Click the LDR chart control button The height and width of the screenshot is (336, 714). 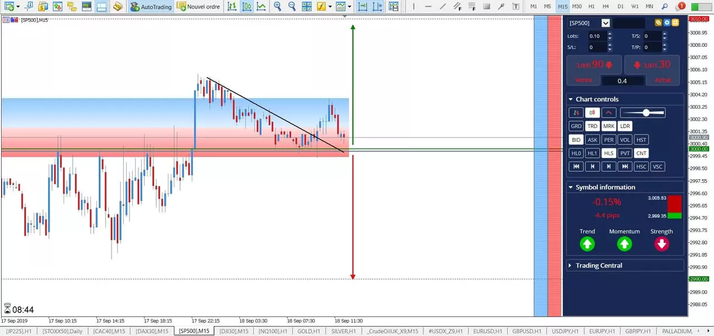[625, 126]
